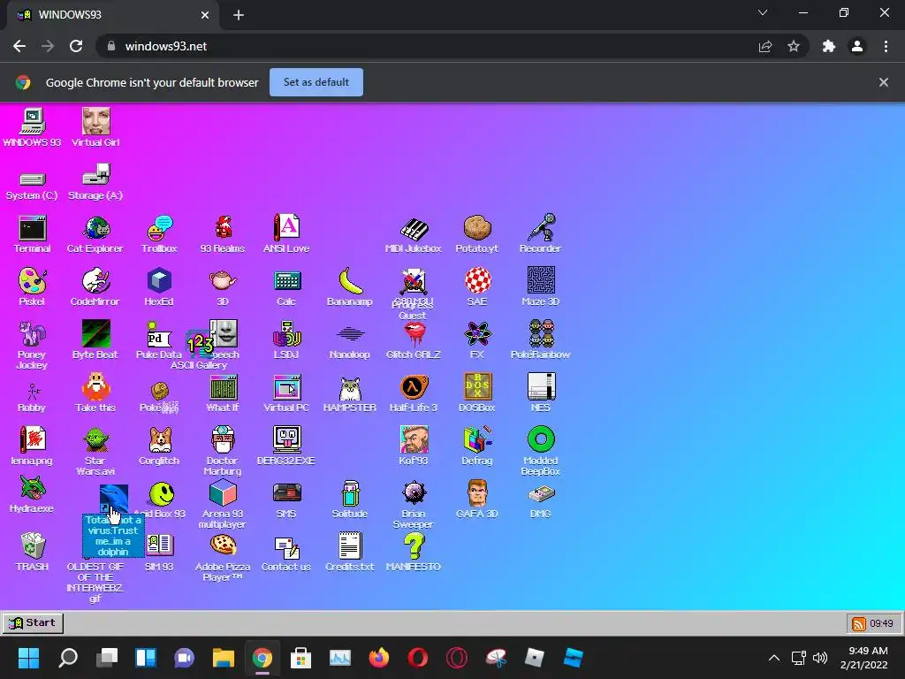Open Microsoft Store from taskbar
The image size is (905, 679).
tap(300, 658)
